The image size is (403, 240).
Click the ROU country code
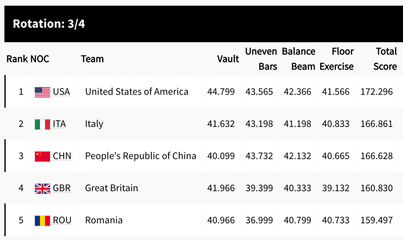[62, 220]
